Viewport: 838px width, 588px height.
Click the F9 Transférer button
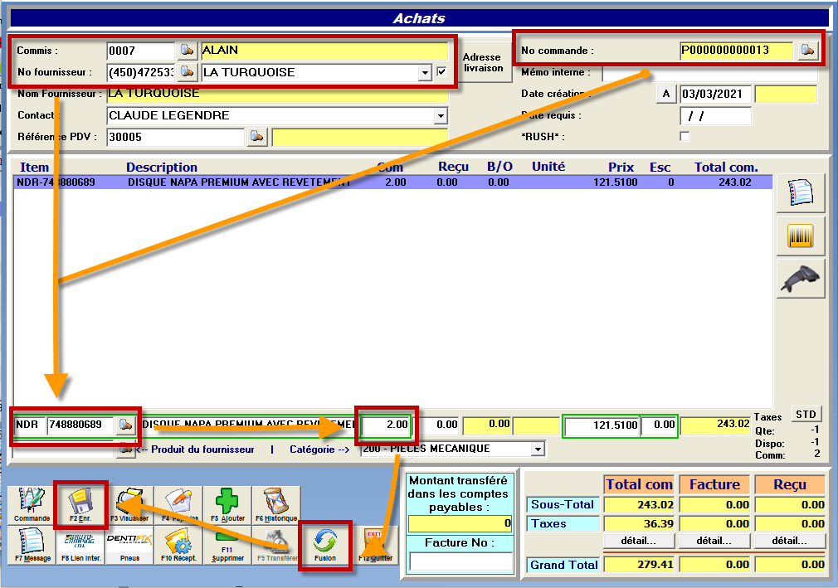[x=276, y=545]
